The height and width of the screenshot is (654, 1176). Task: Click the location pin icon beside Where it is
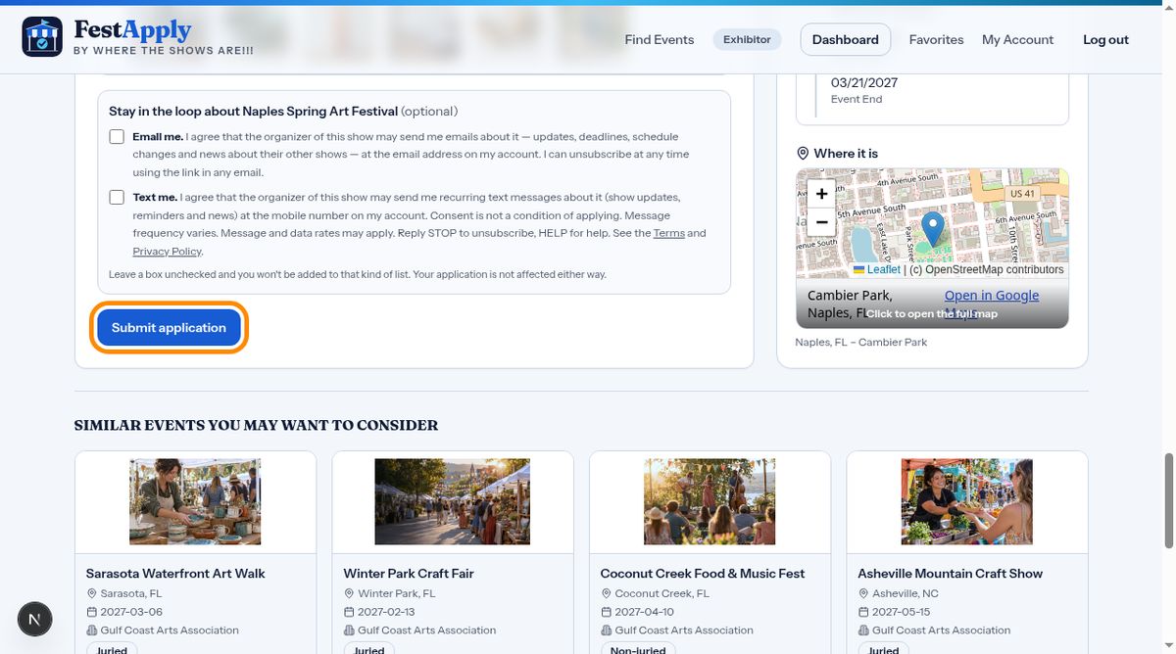[803, 154]
